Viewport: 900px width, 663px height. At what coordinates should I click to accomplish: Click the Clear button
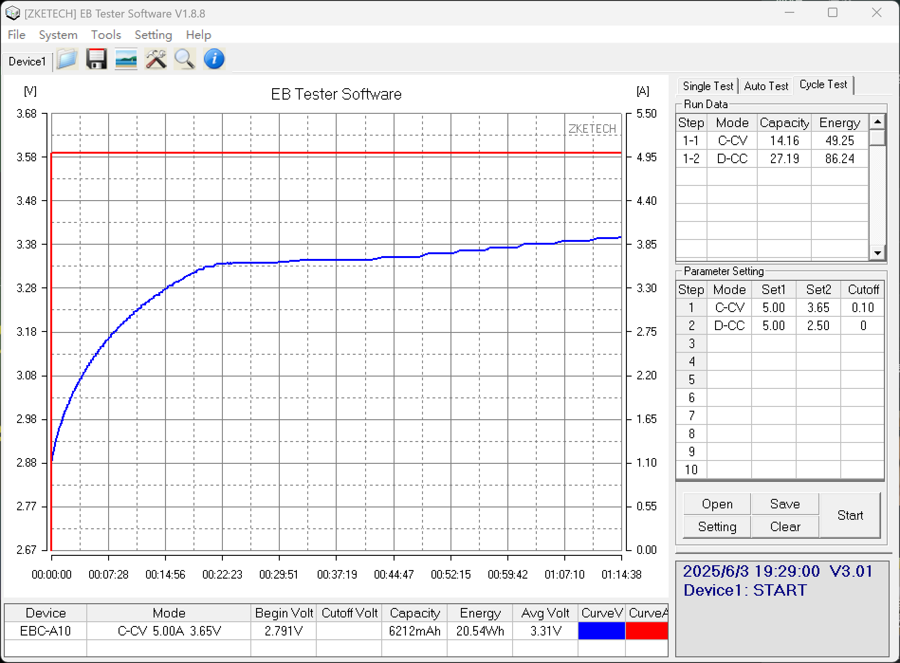coord(785,527)
